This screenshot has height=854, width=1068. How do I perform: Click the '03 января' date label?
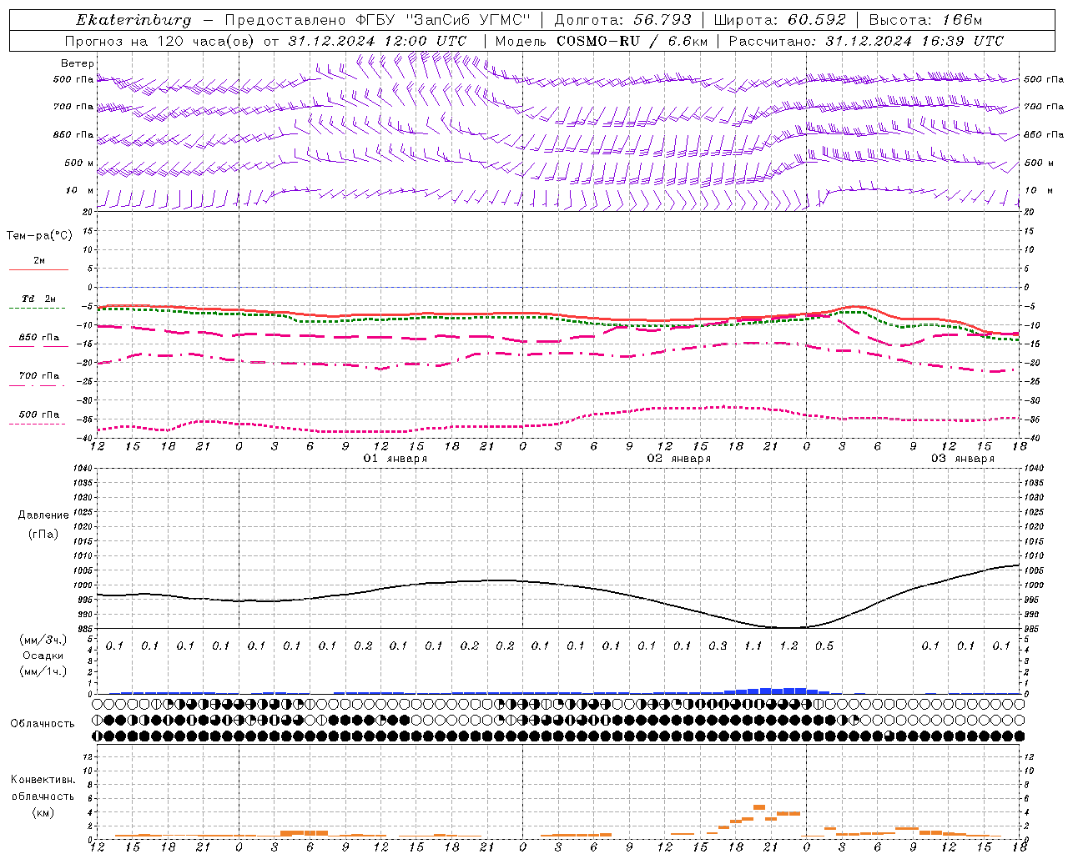pyautogui.click(x=963, y=459)
